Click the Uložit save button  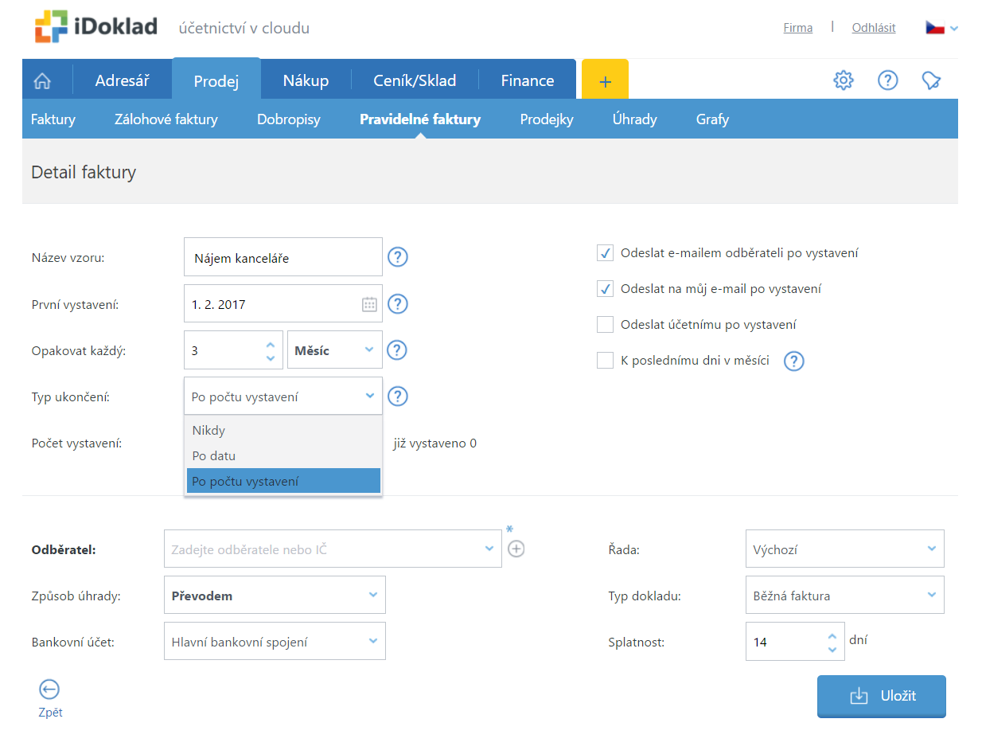point(882,696)
